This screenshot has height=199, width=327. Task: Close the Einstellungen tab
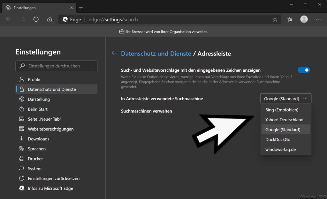point(71,8)
